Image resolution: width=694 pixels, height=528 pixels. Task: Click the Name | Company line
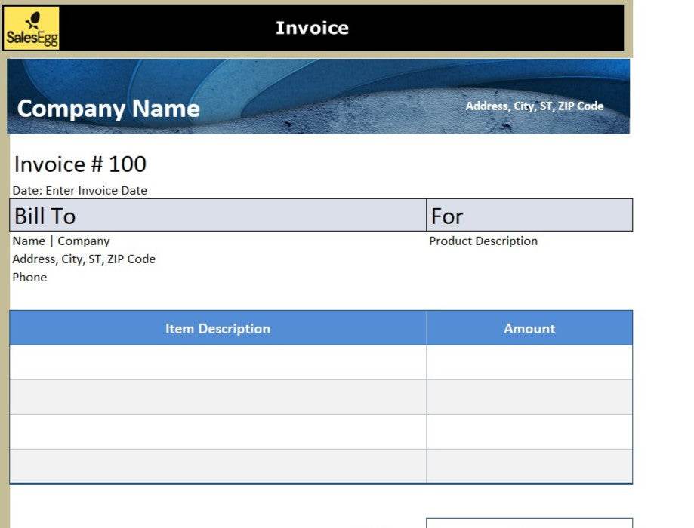(x=61, y=241)
